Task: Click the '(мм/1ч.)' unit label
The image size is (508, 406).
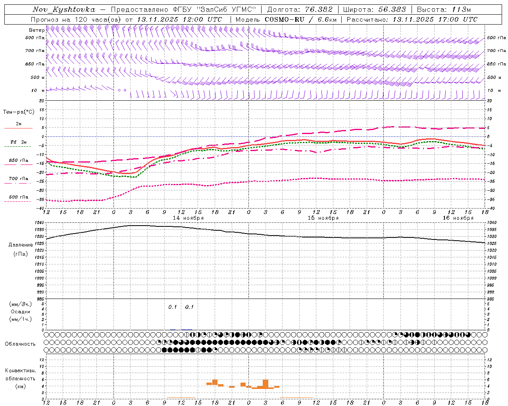Action: [20, 319]
